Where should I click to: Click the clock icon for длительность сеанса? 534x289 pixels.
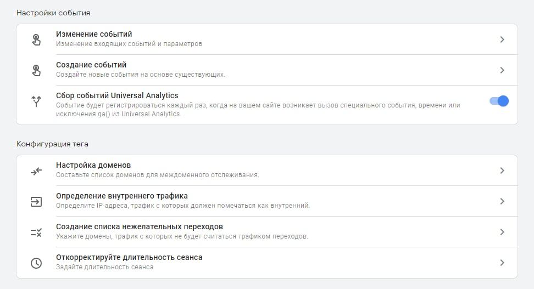[36, 263]
